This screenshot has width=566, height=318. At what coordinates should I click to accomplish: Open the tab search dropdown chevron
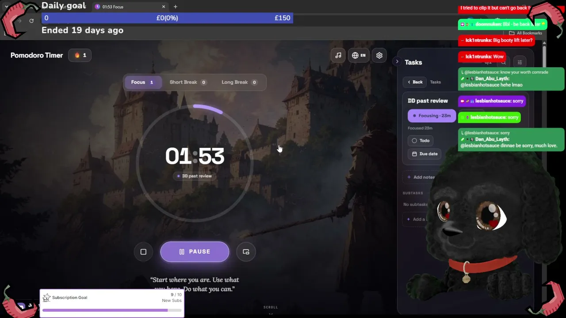pyautogui.click(x=6, y=7)
